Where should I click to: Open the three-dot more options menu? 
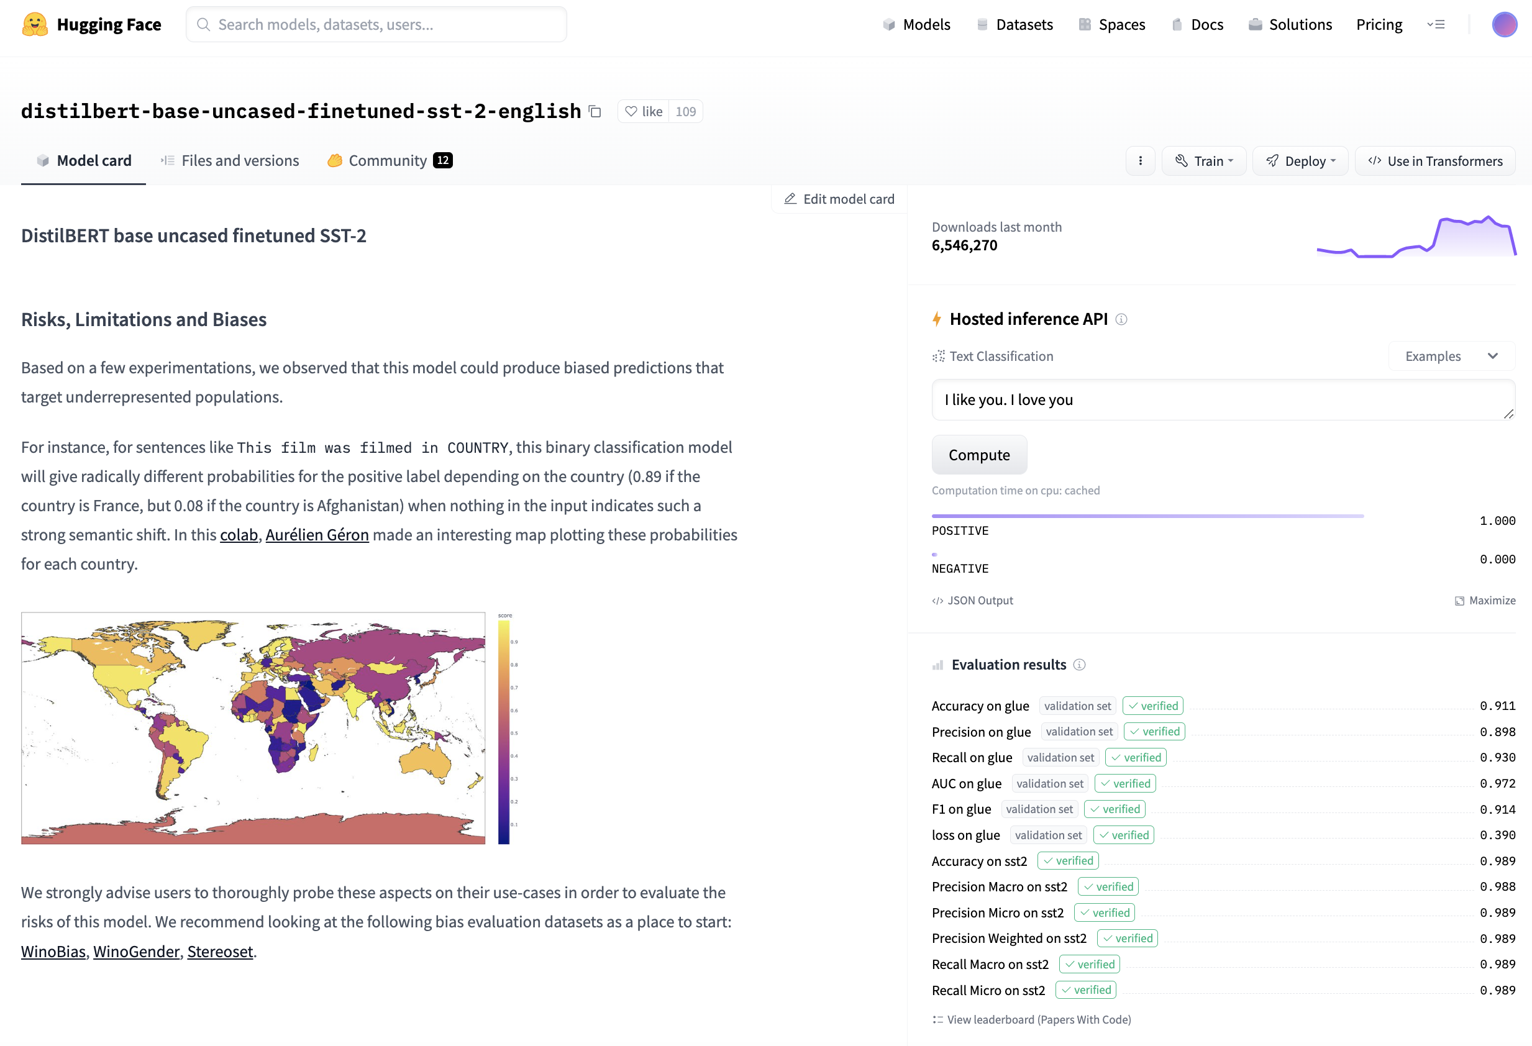[1140, 161]
